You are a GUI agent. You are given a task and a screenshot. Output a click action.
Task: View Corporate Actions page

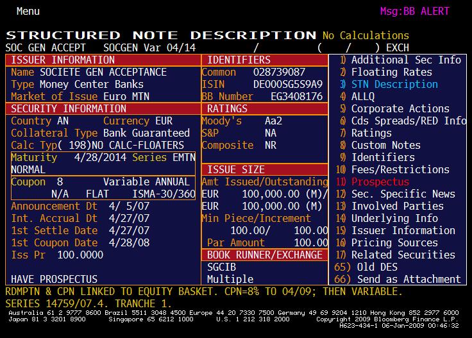(x=394, y=108)
